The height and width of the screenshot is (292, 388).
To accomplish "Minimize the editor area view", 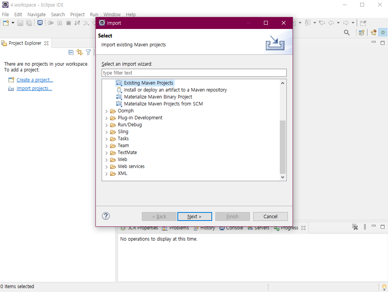I will [374, 42].
